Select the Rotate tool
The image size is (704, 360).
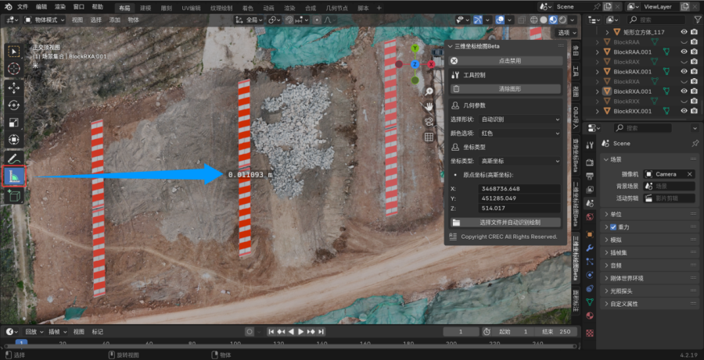(x=14, y=105)
